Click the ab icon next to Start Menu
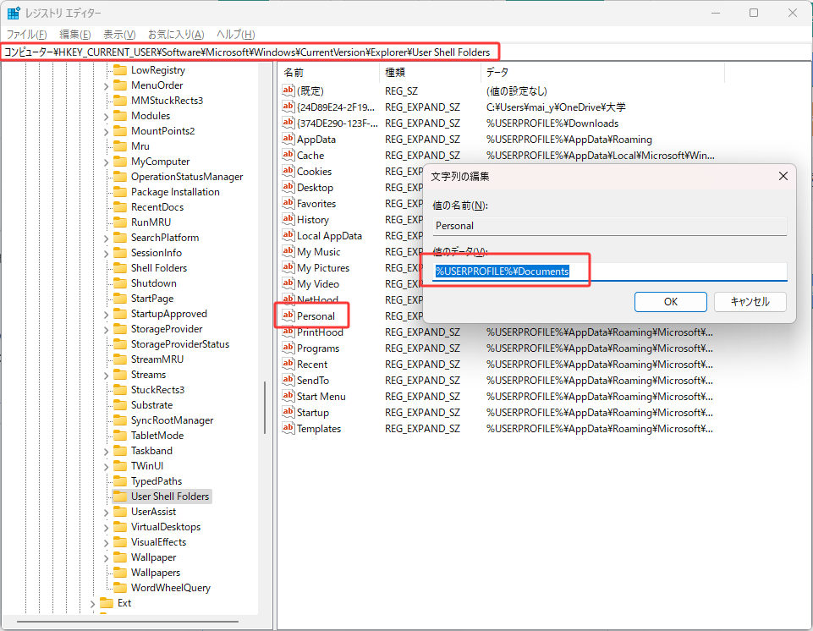The height and width of the screenshot is (631, 813). [x=288, y=396]
